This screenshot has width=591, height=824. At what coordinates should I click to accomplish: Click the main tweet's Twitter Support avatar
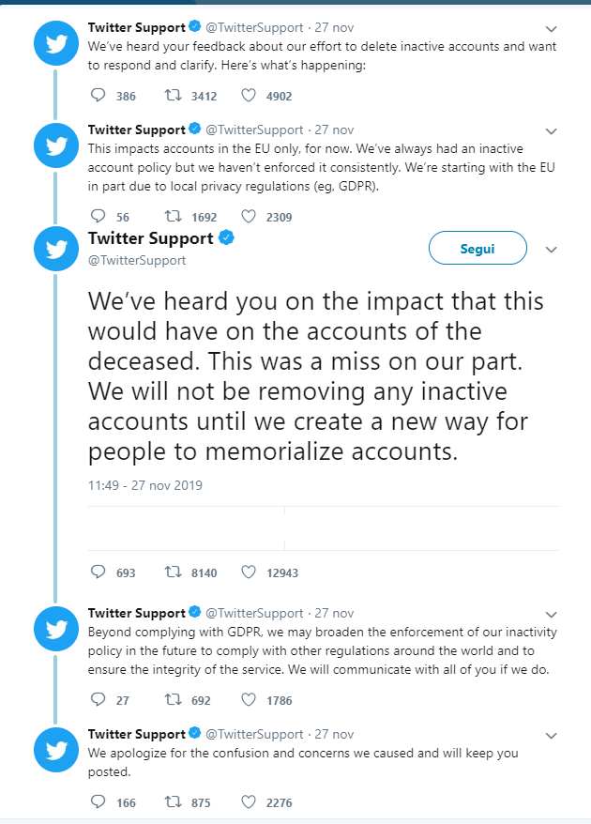(x=56, y=249)
